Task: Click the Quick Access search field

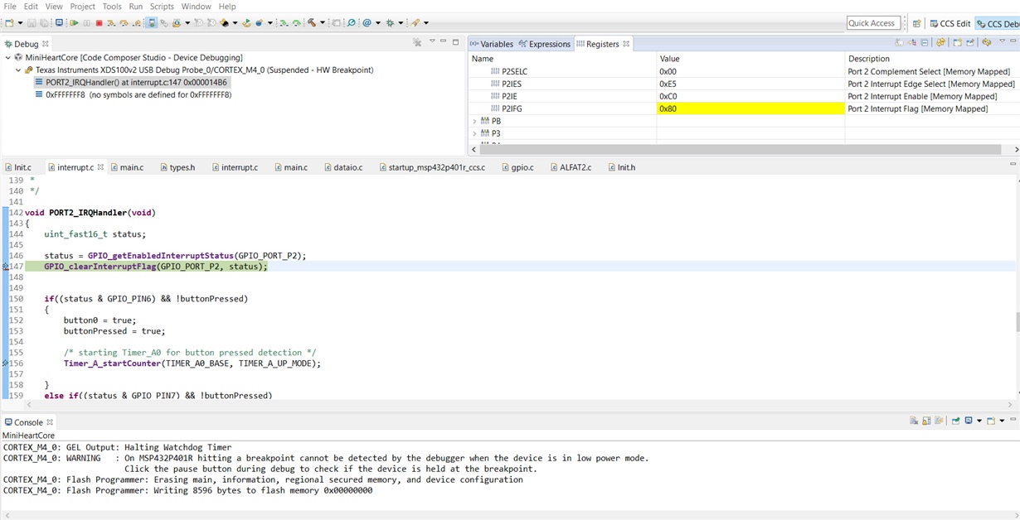Action: tap(872, 23)
